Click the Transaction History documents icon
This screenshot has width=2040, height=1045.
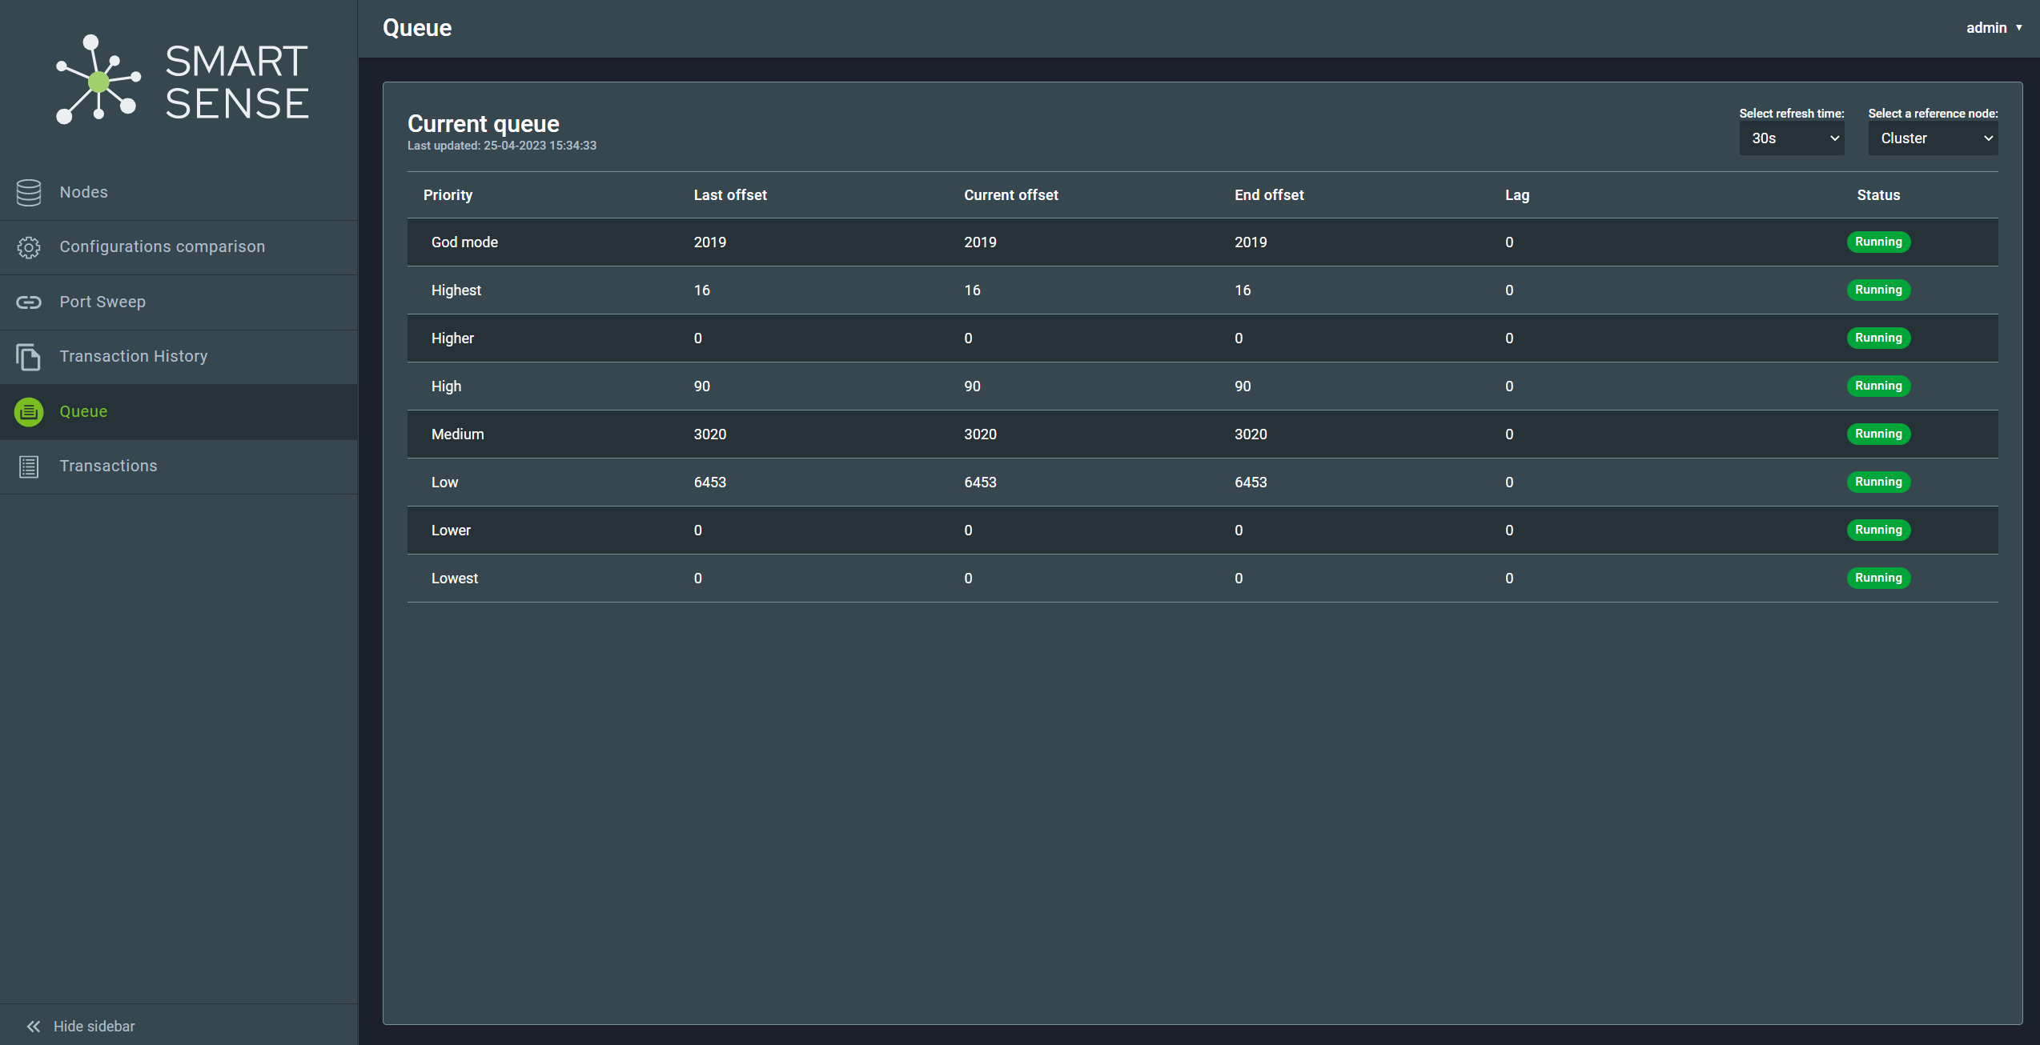click(29, 357)
